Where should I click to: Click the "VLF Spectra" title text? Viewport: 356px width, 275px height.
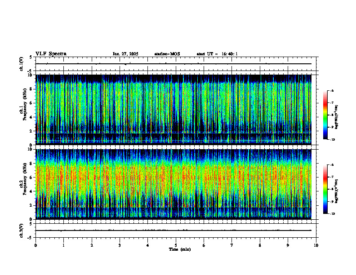[x=51, y=54]
